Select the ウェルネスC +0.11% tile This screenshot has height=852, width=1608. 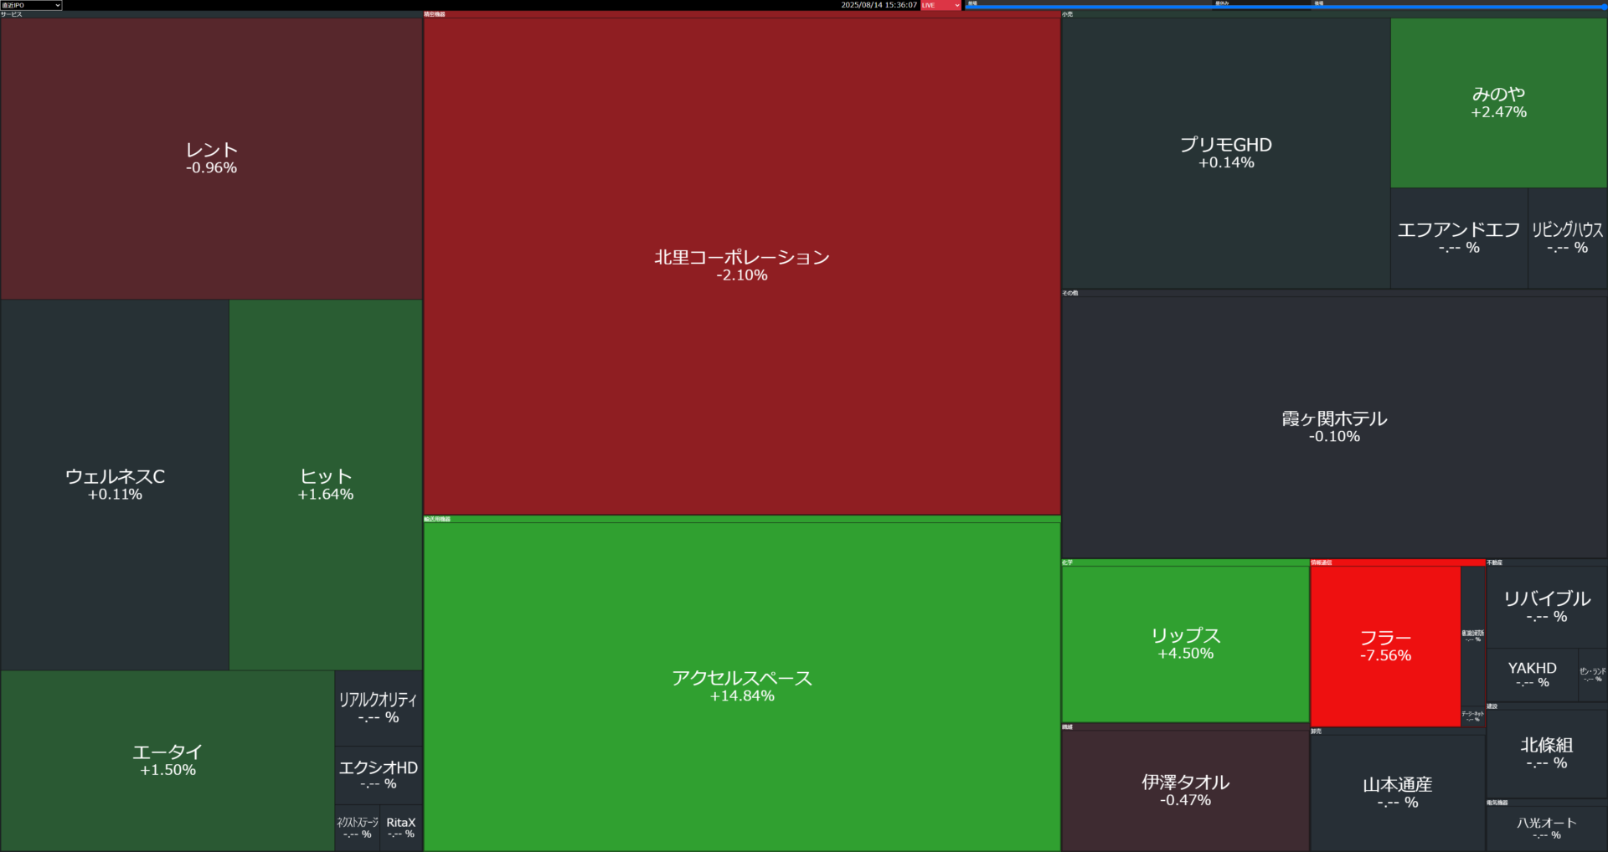[115, 485]
